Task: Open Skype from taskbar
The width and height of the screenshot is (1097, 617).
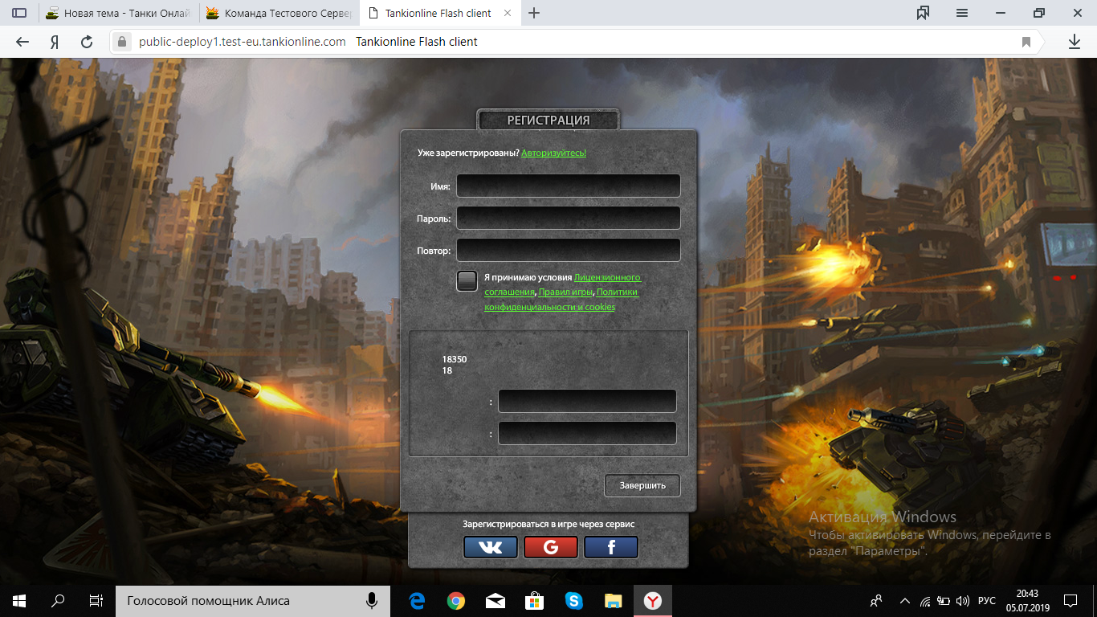Action: pos(573,600)
